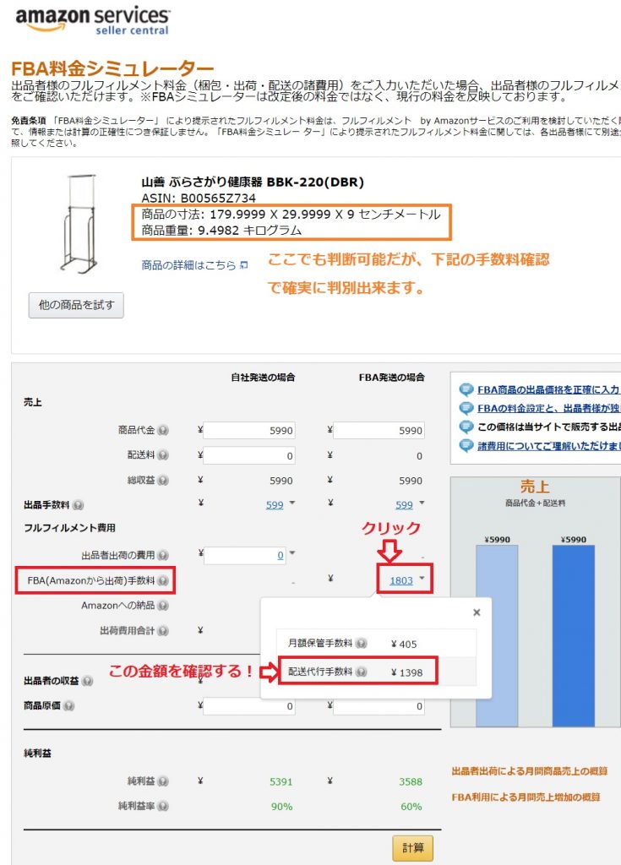Click the 出品者出荷の費用 input field
Screen dimensions: 621x865
point(245,556)
